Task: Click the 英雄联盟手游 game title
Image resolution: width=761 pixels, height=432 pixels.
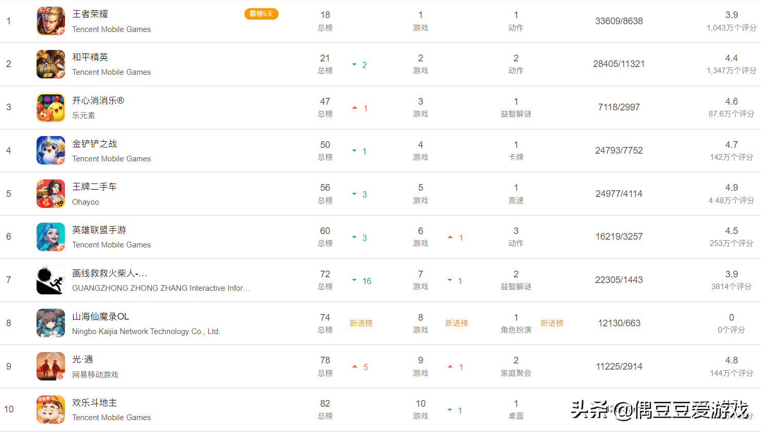Action: click(99, 230)
